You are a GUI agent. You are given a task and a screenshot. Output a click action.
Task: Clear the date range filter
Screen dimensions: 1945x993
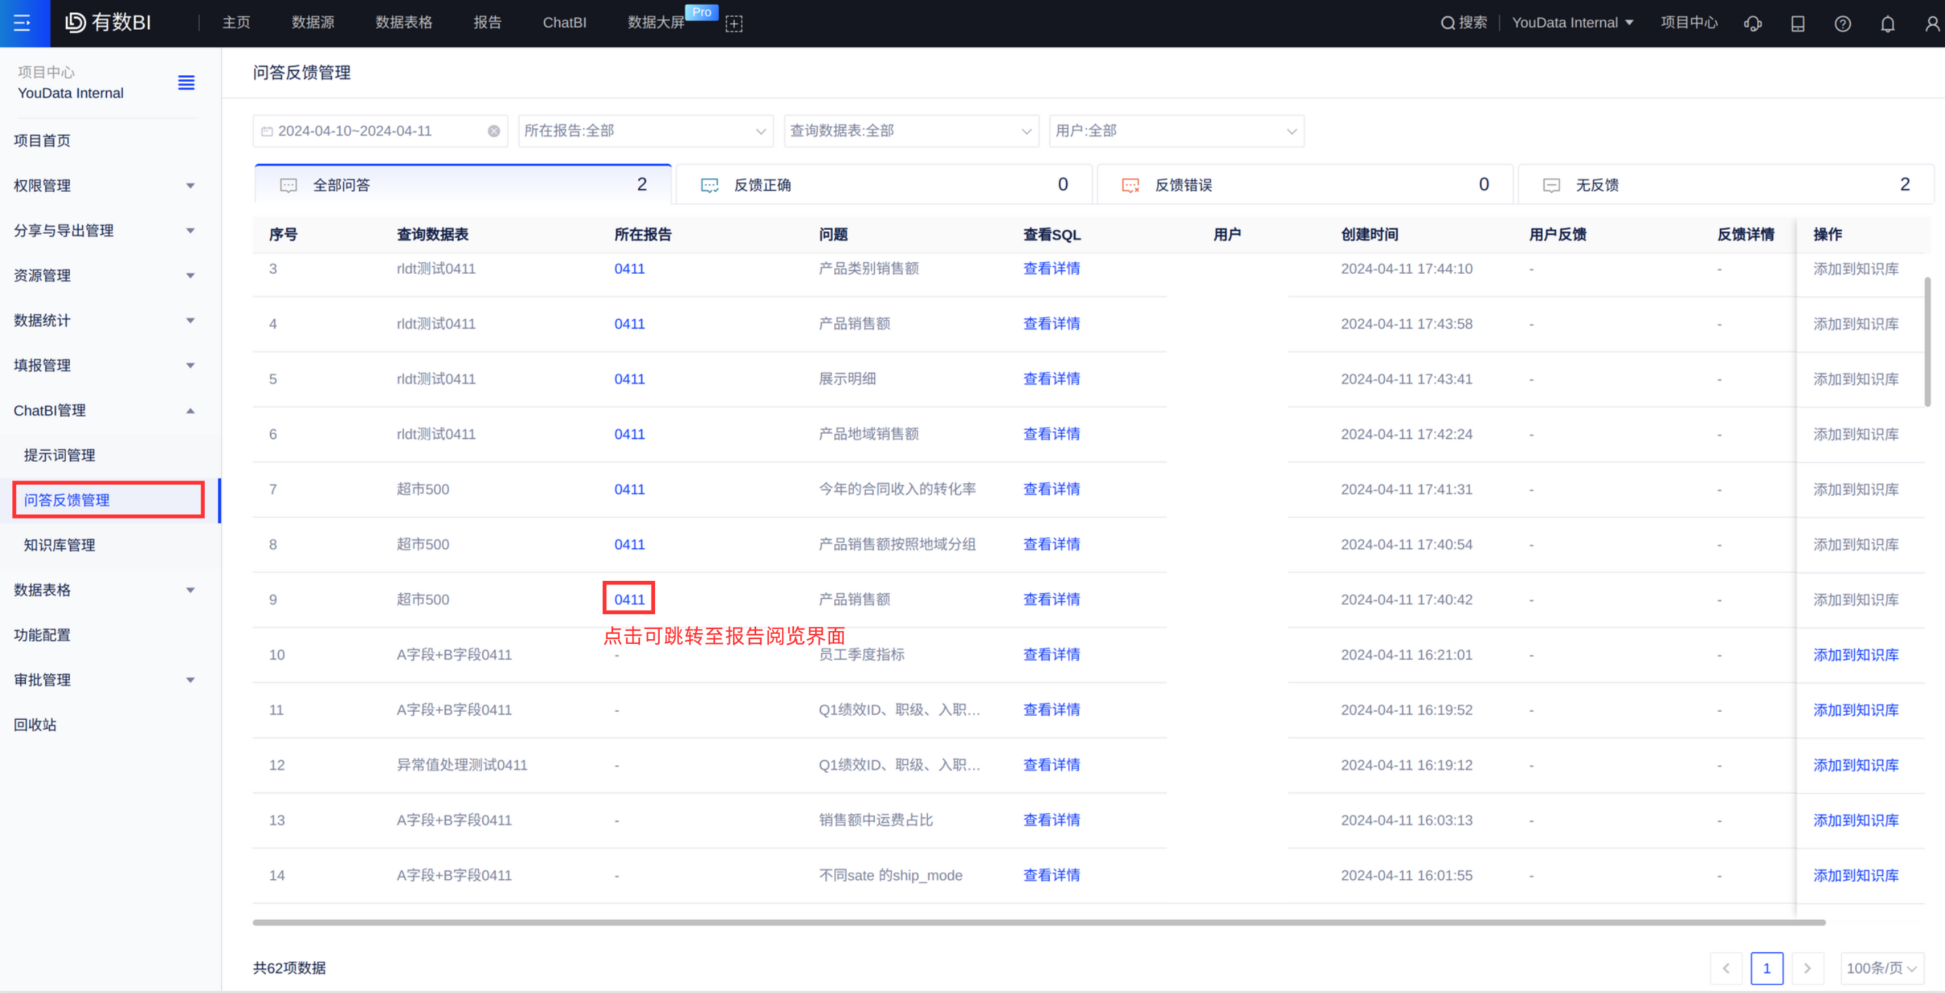click(494, 131)
